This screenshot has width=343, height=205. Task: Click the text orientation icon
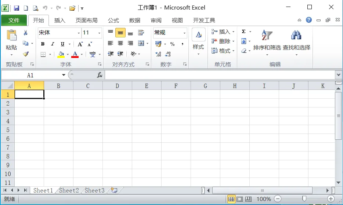click(133, 54)
